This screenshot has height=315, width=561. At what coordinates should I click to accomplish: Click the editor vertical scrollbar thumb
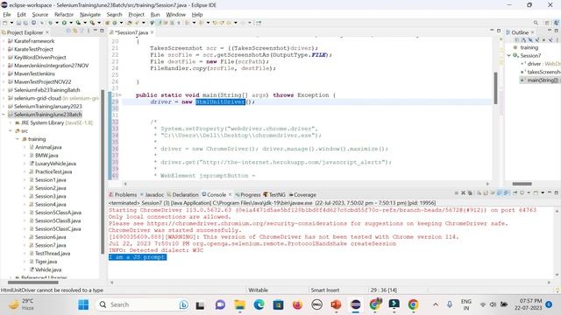(495, 88)
